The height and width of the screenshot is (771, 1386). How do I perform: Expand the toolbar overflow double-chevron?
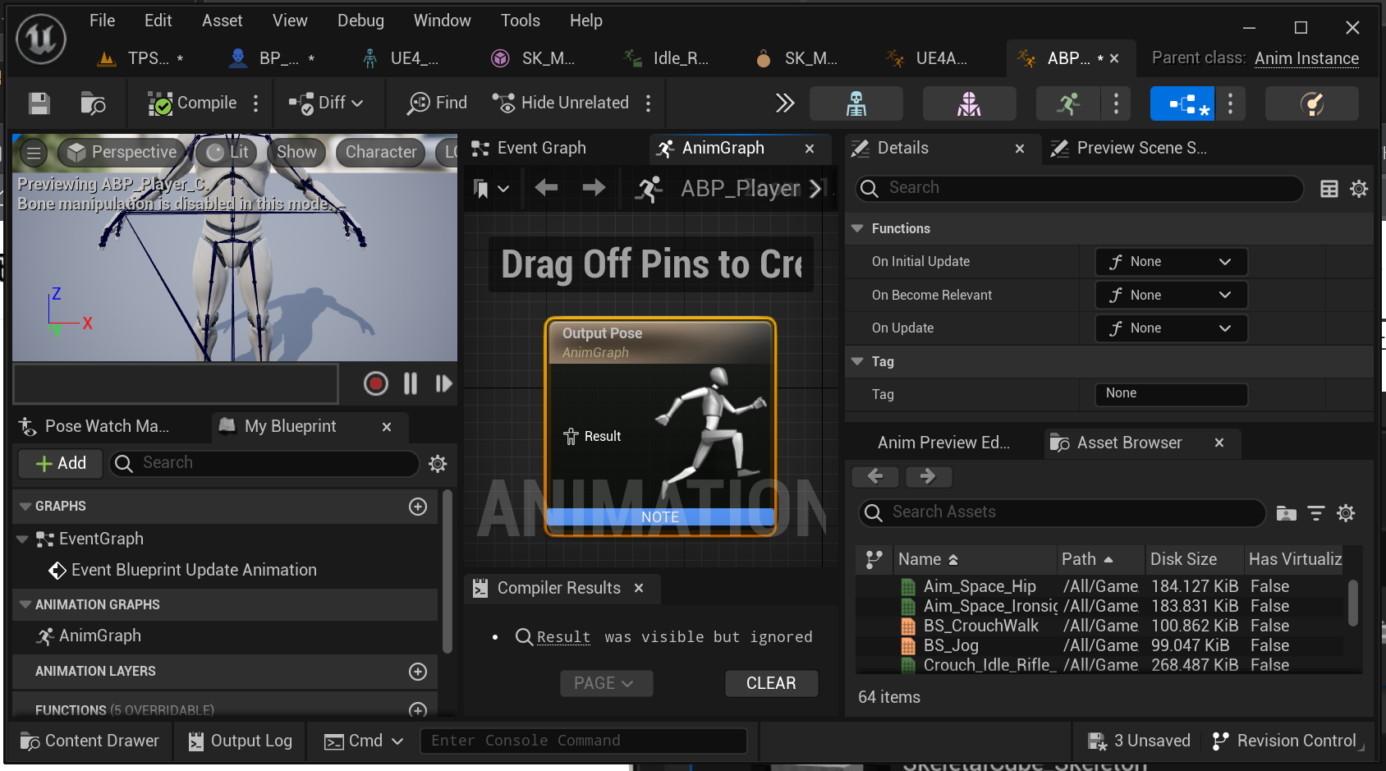[785, 103]
